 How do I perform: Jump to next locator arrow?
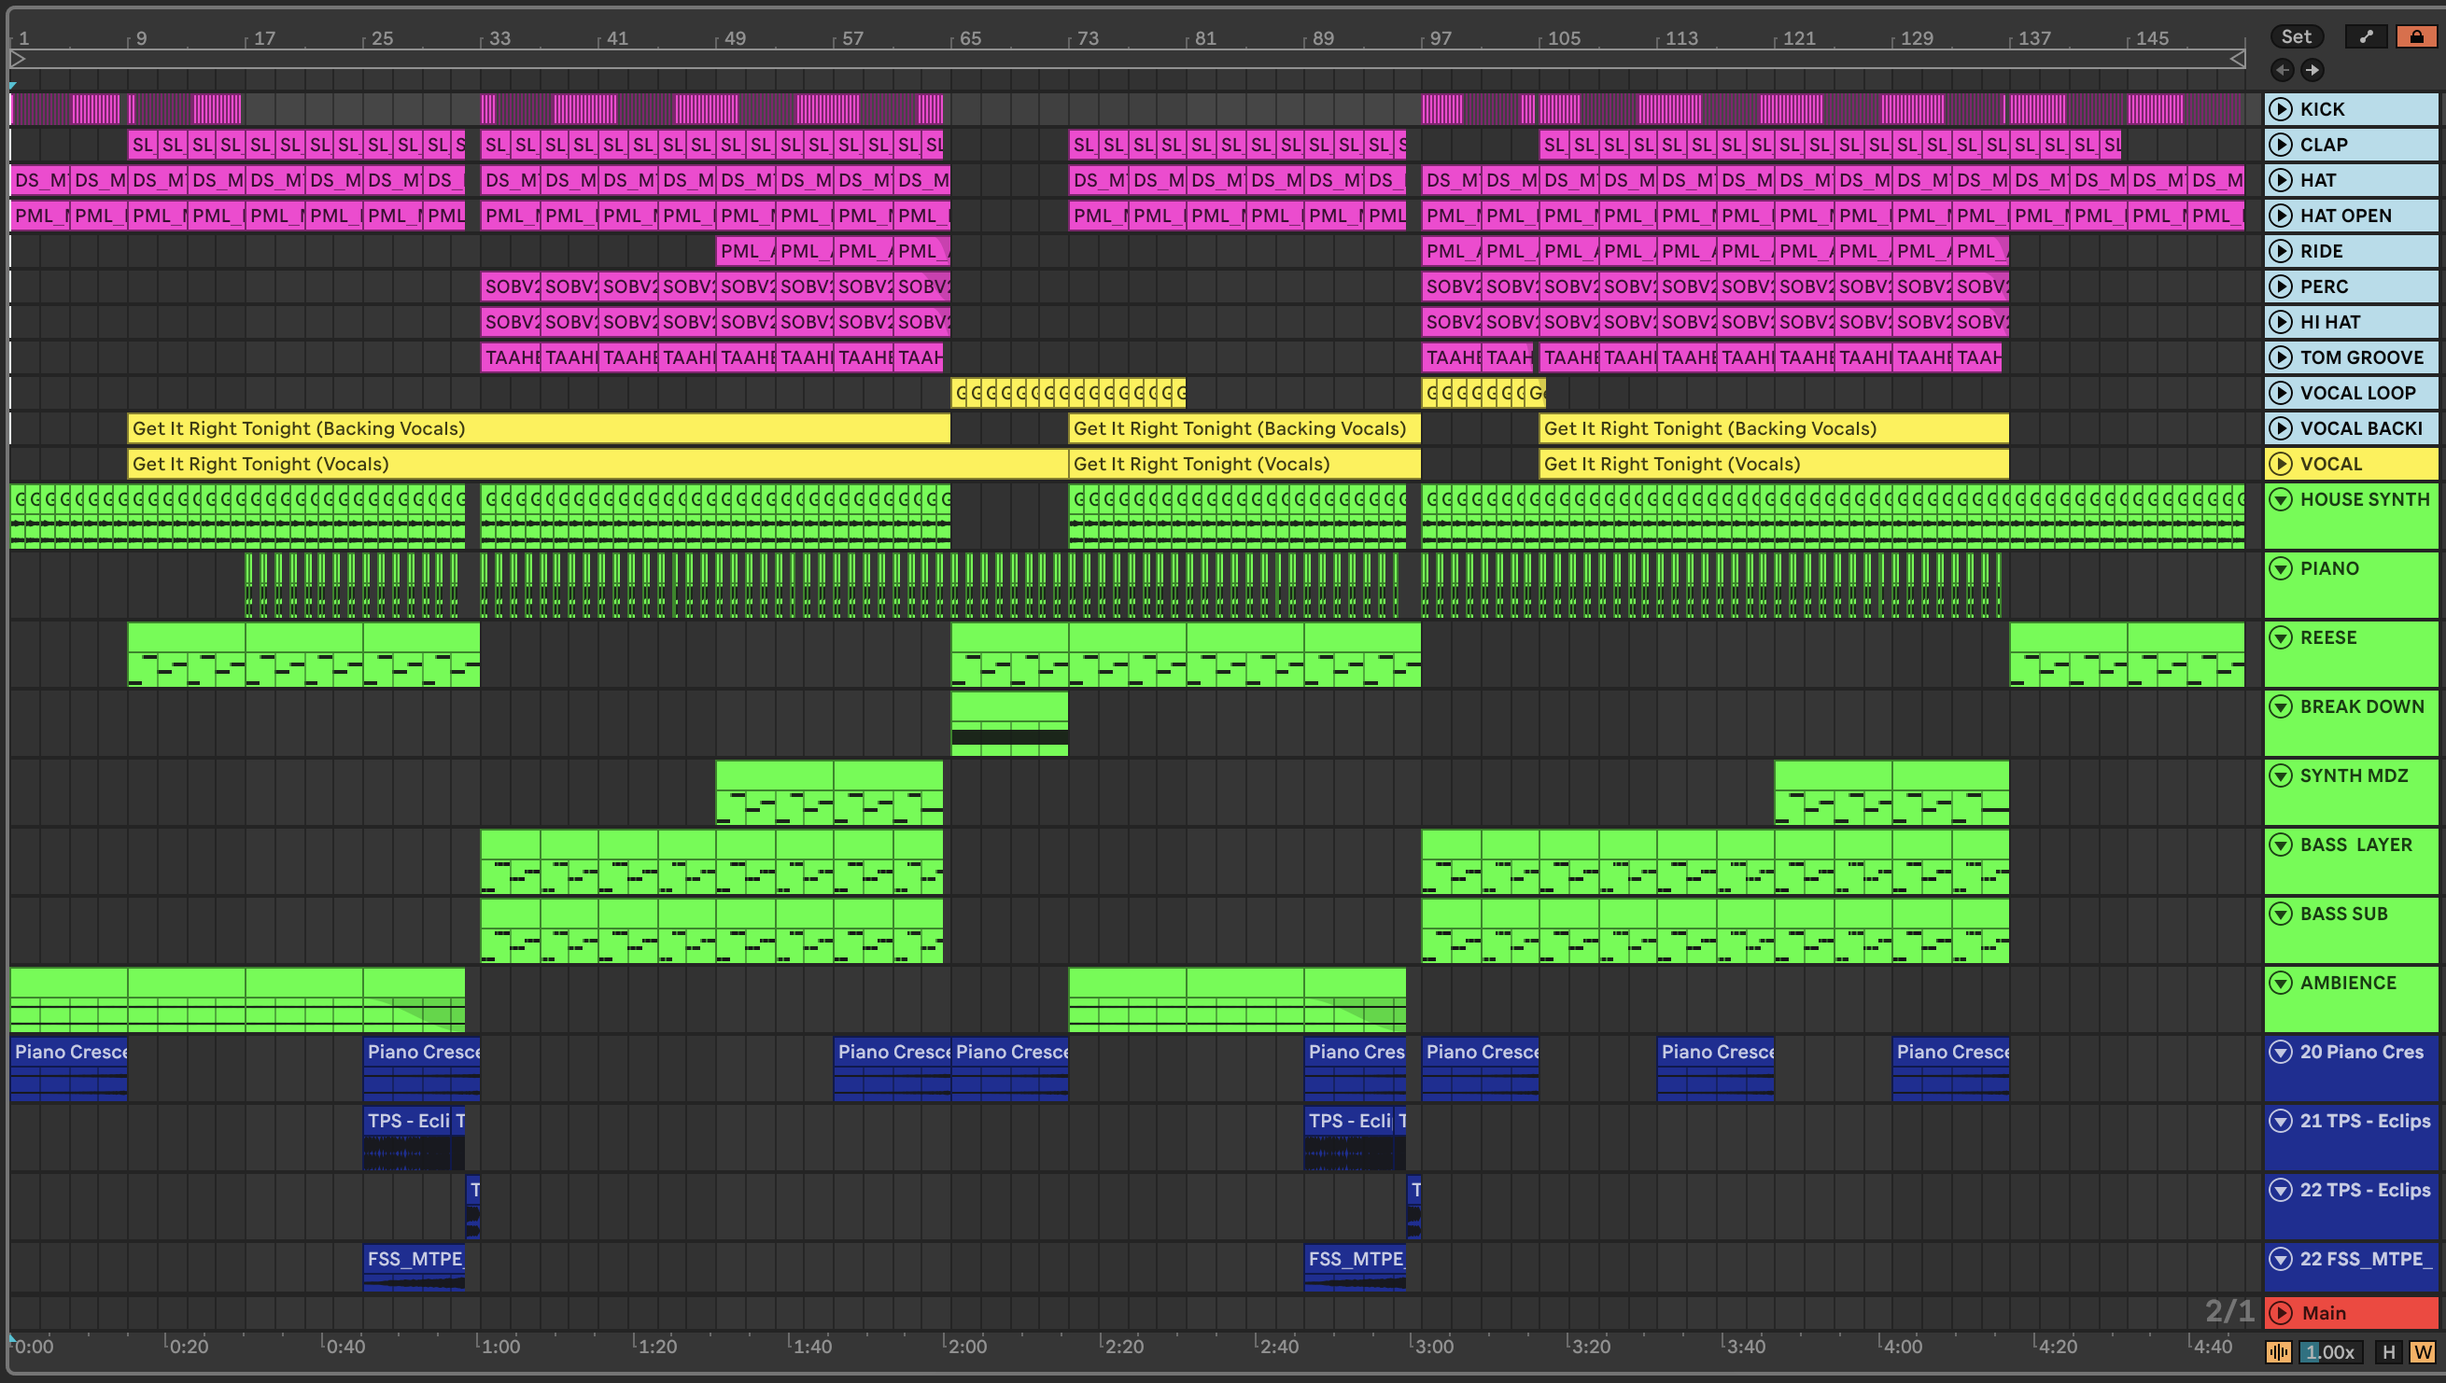pos(2312,69)
